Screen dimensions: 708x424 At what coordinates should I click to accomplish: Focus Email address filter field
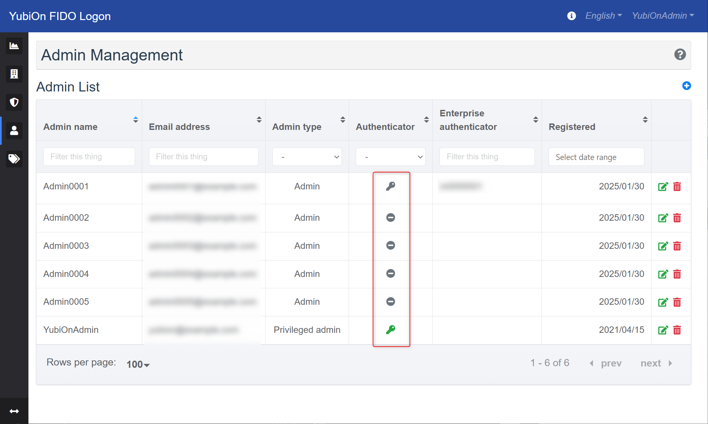tap(204, 157)
